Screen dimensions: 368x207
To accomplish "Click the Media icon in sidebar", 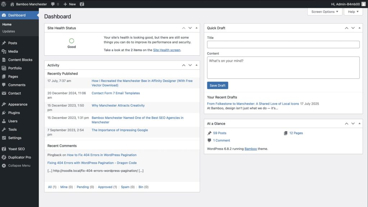I will (4, 51).
